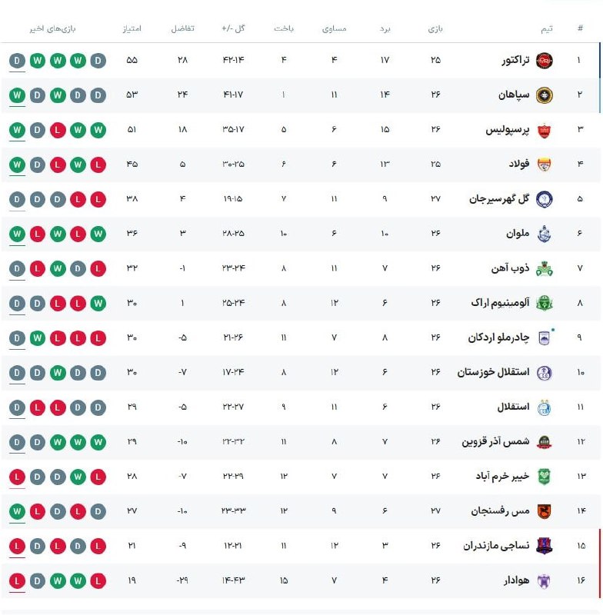Screen dimensions: 603x615
Task: Click the Esteghlal club crest in row 11
Action: pos(544,407)
